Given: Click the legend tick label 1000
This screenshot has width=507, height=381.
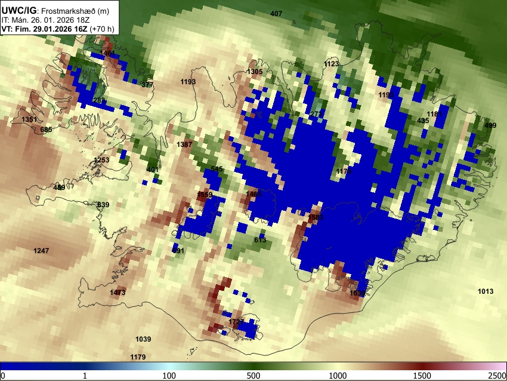Looking at the screenshot, I should click(x=338, y=376).
